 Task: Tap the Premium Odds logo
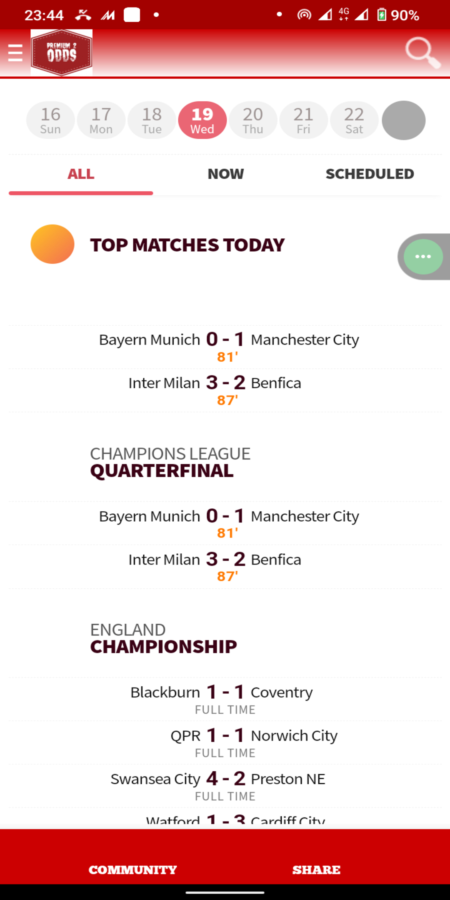[x=62, y=52]
